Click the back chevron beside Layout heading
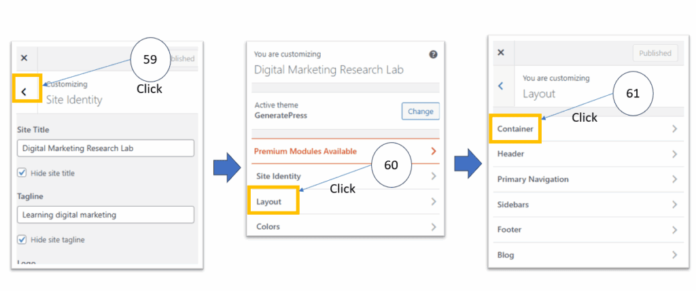The width and height of the screenshot is (696, 291). (501, 86)
